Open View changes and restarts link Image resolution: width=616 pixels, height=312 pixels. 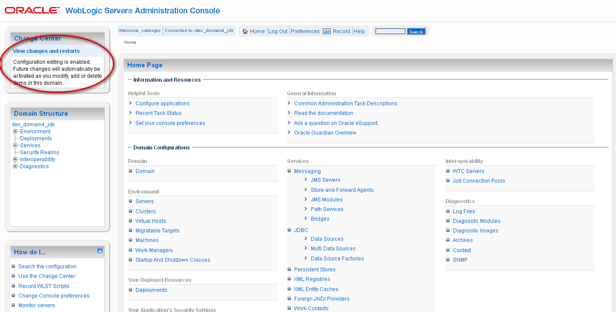tap(46, 51)
